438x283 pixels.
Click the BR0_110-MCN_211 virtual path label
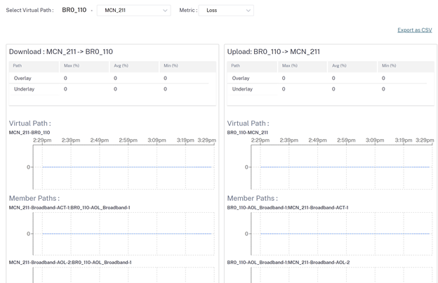248,133
